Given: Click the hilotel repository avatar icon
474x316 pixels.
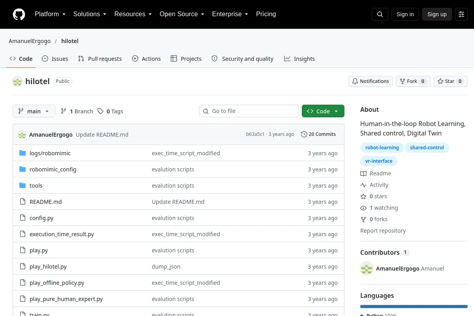Looking at the screenshot, I should pos(17,81).
